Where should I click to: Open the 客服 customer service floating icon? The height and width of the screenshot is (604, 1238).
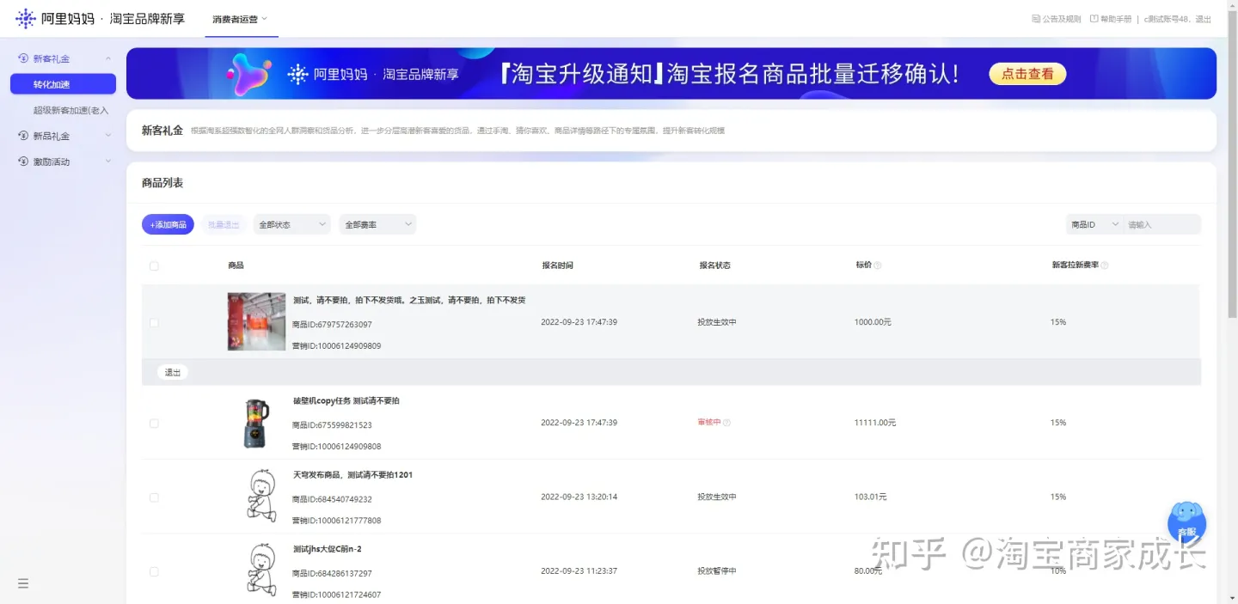point(1186,521)
